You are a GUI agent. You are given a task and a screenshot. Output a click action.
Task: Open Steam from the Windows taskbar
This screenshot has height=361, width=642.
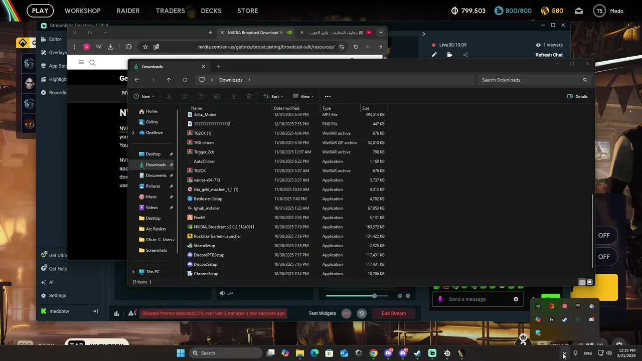pyautogui.click(x=417, y=353)
